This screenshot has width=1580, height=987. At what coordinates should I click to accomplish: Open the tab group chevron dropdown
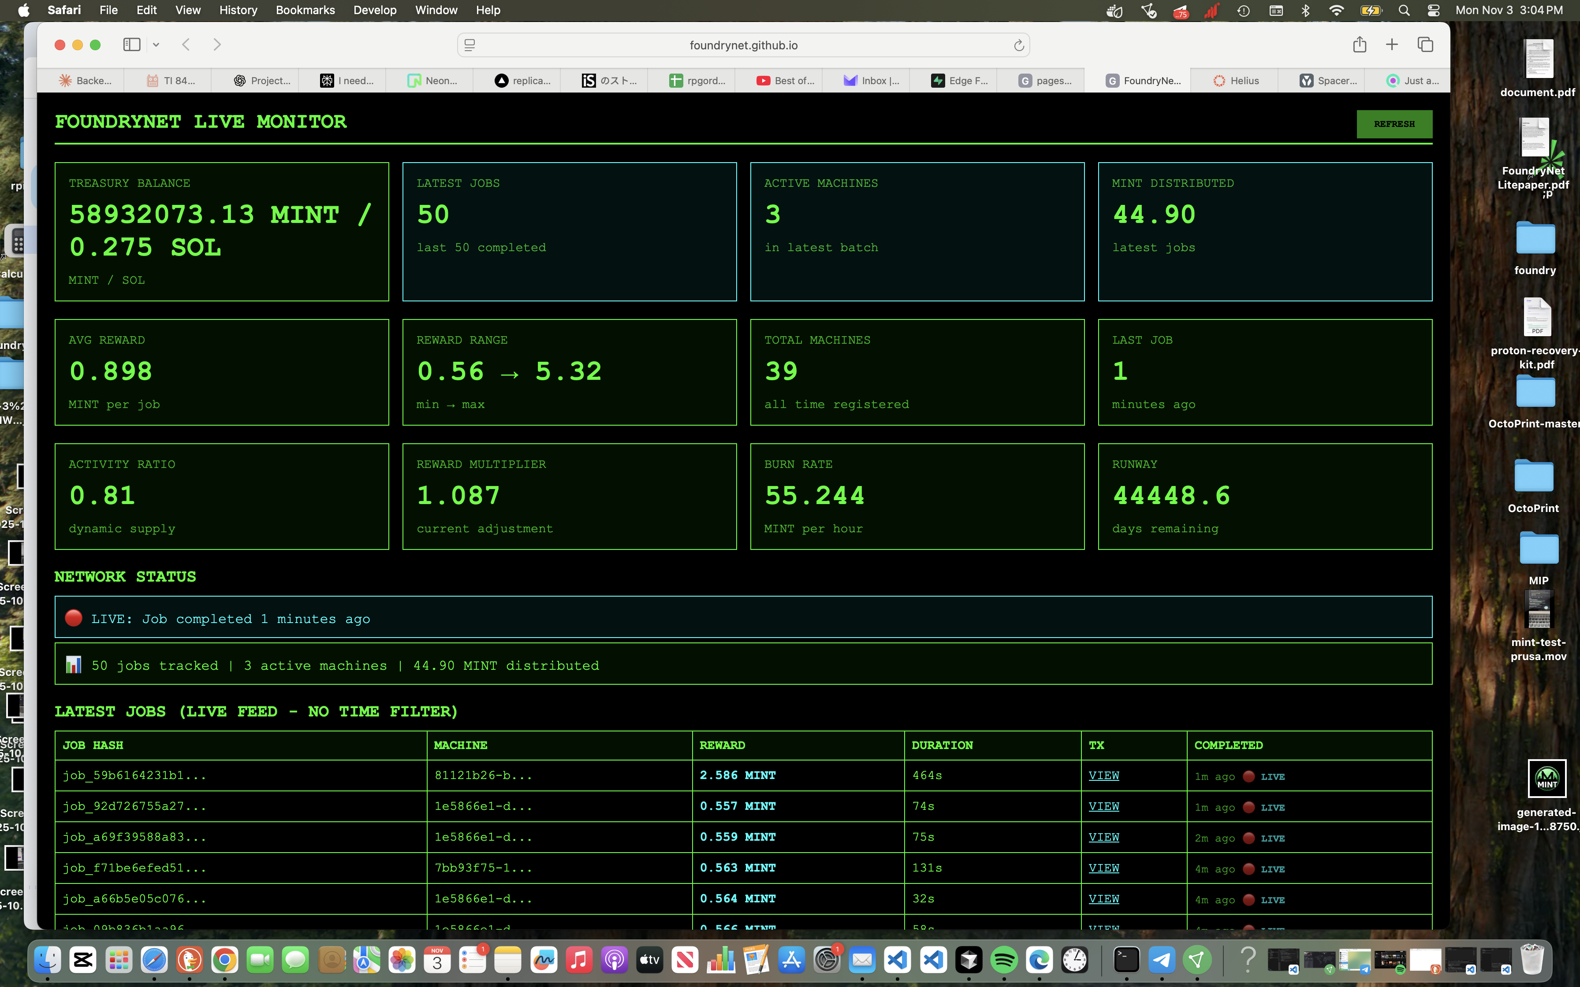(x=155, y=45)
